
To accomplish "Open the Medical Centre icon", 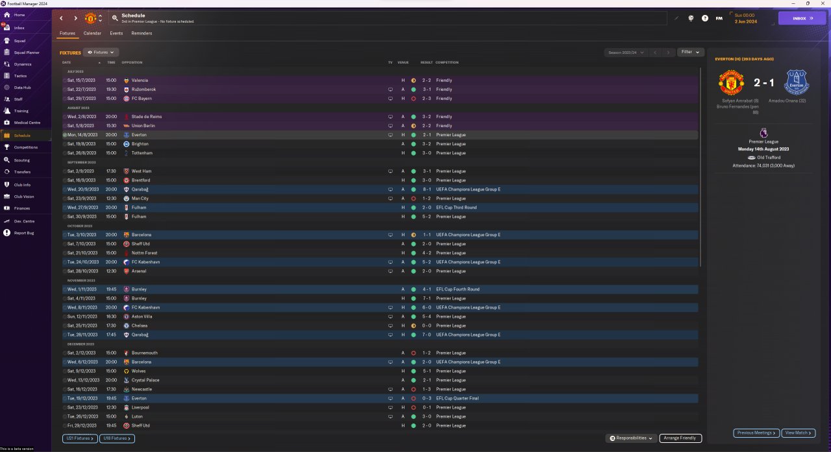I will click(6, 123).
